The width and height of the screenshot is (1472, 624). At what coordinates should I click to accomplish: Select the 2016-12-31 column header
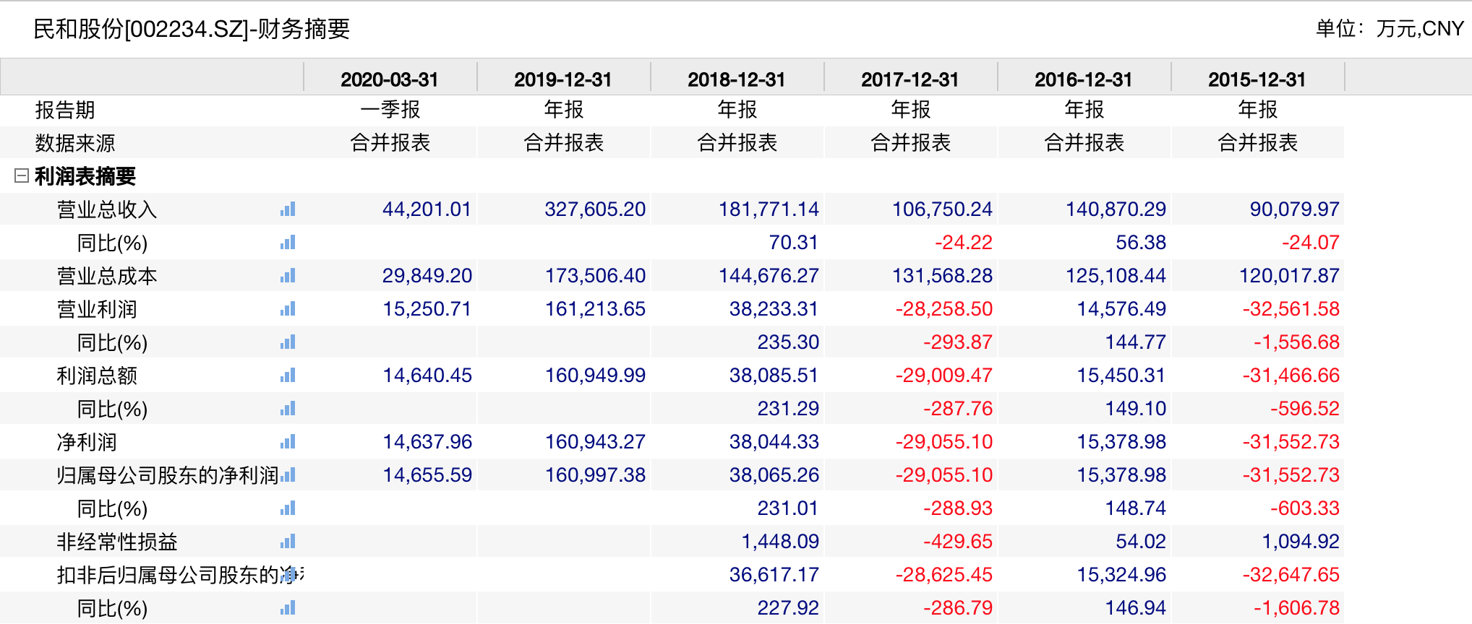pos(1084,79)
